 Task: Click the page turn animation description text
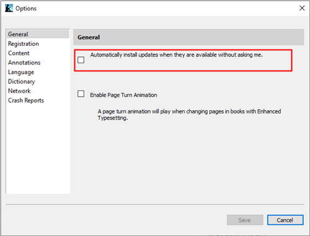coord(189,115)
